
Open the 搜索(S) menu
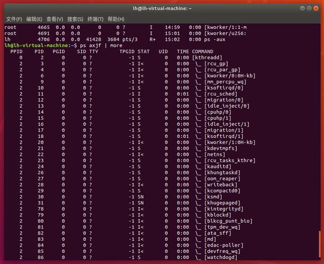pyautogui.click(x=75, y=19)
